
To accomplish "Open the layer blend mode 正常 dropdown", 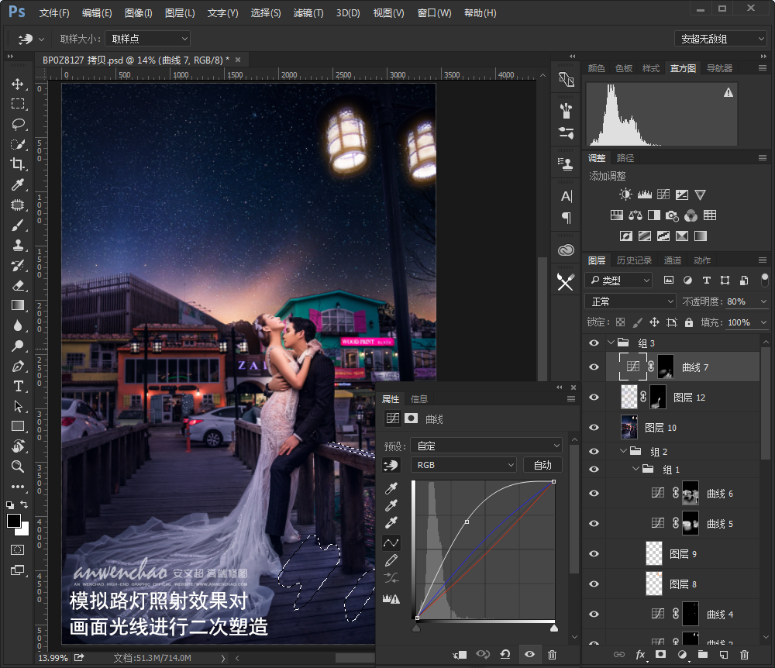I will (630, 301).
